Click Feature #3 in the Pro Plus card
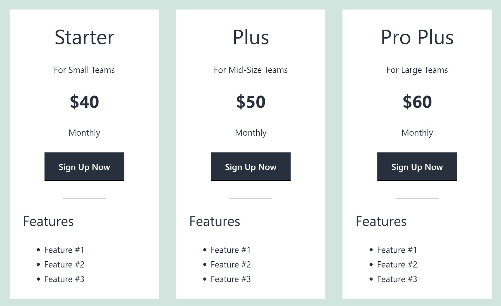 pos(397,279)
